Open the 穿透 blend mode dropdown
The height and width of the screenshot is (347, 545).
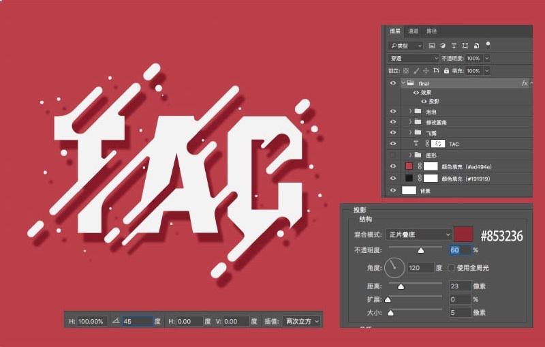(414, 58)
